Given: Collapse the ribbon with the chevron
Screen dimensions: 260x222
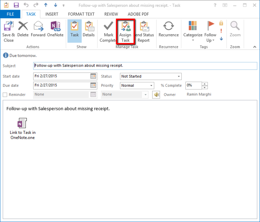Looking at the screenshot, I should pos(255,47).
